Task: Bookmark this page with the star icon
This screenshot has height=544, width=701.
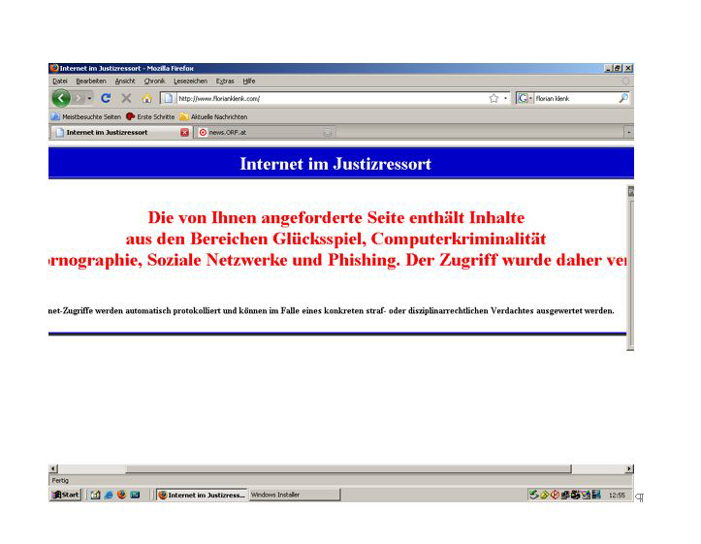Action: click(494, 98)
